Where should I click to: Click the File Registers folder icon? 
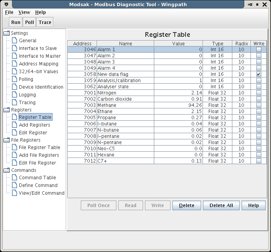coord(7,140)
